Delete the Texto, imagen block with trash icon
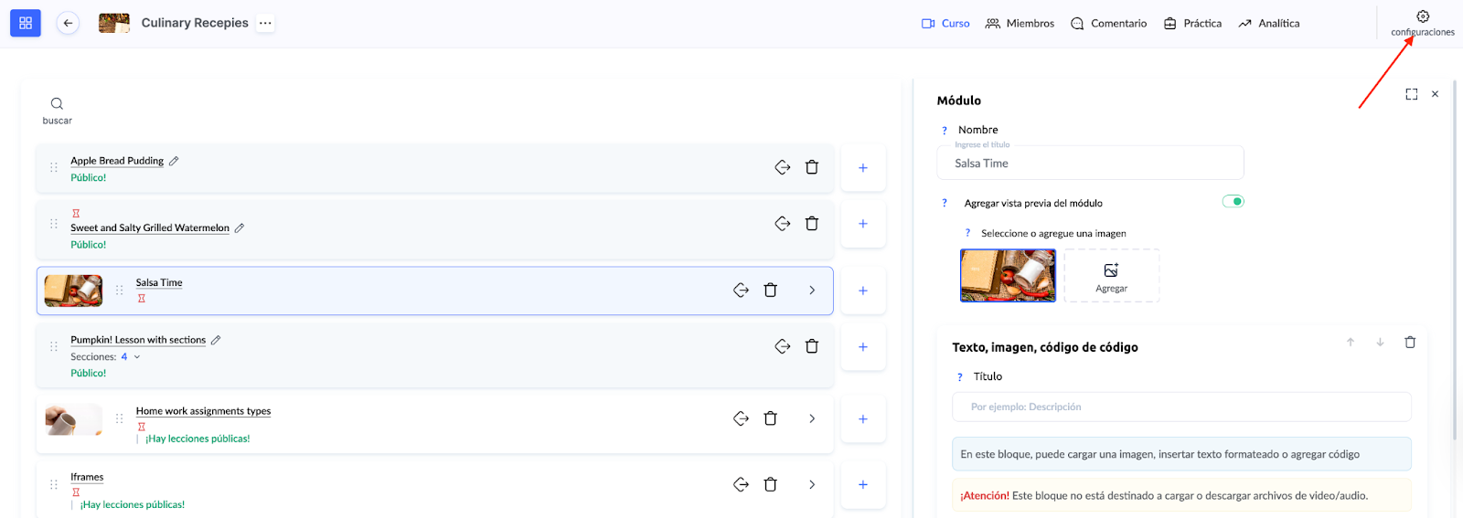The image size is (1463, 518). (1409, 343)
